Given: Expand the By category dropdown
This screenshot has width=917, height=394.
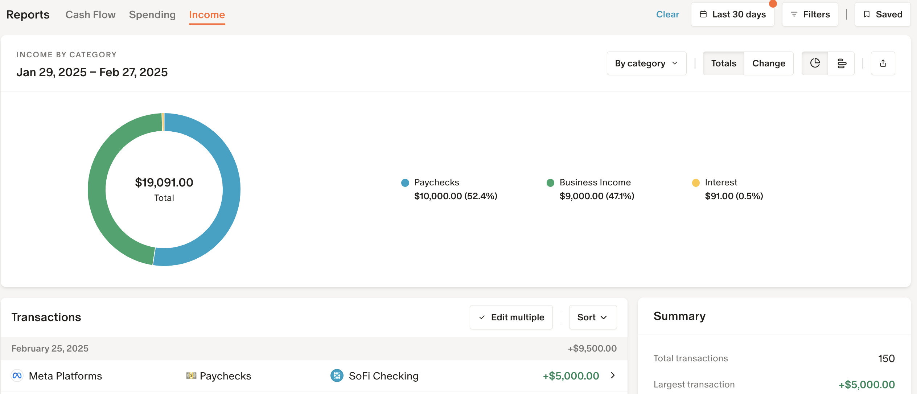Looking at the screenshot, I should (x=646, y=63).
